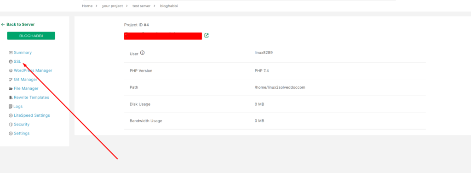
Task: Click the Logs icon
Action: tap(11, 106)
